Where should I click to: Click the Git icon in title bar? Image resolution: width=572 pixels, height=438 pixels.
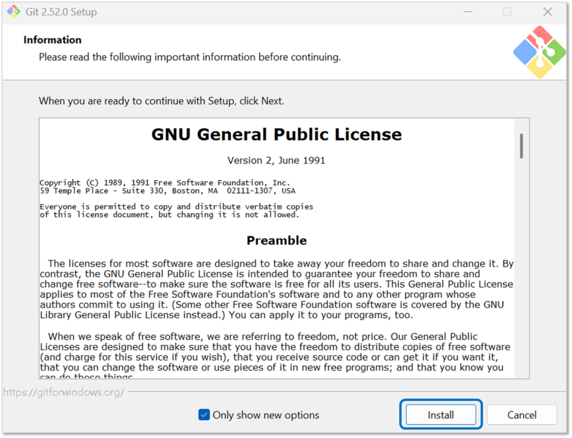[x=13, y=12]
